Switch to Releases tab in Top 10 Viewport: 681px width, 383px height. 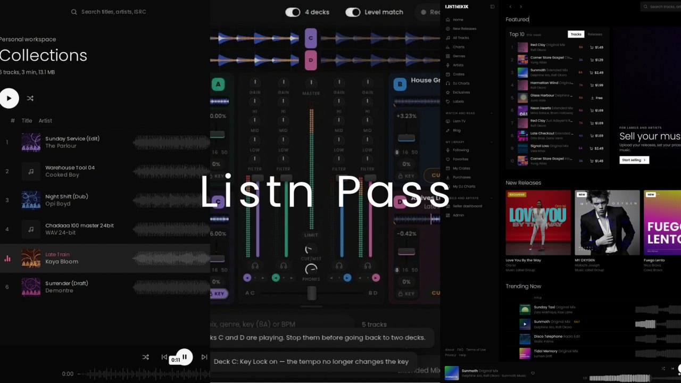pyautogui.click(x=595, y=34)
